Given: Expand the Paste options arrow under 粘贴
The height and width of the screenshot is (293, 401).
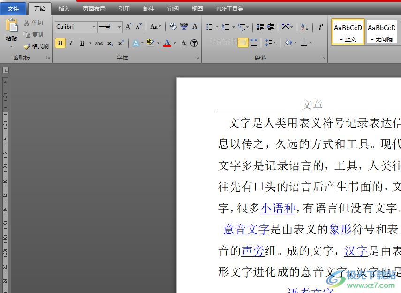Looking at the screenshot, I should [x=11, y=47].
